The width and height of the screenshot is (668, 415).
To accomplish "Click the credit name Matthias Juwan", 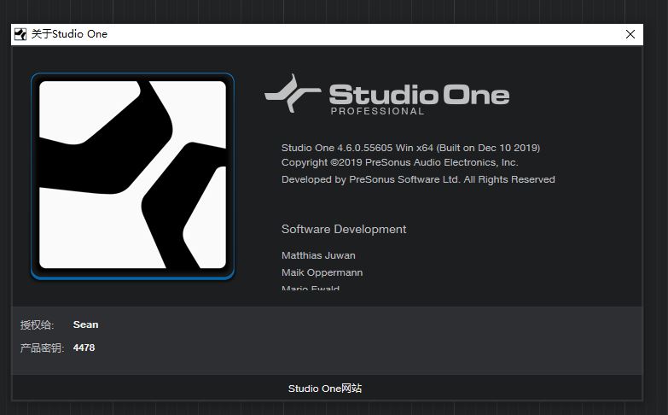I will pos(318,255).
